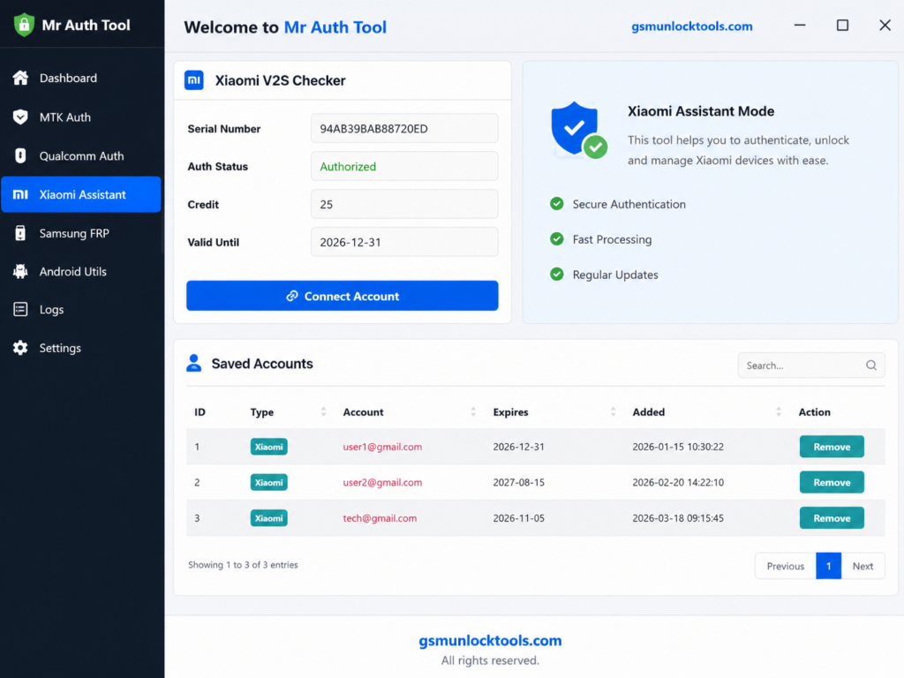Open gsmunlocktools.com link in the header
Screen dimensions: 904x678
[x=691, y=26]
